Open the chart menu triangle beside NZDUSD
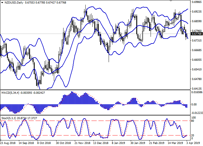The image size is (203, 146). (x=2, y=3)
